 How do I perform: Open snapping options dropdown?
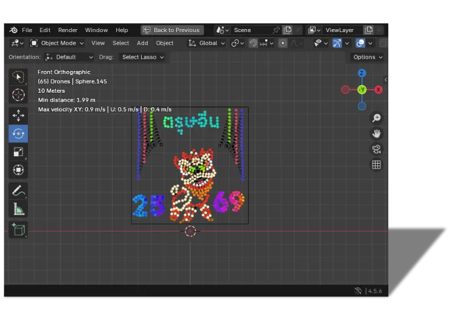(x=266, y=43)
